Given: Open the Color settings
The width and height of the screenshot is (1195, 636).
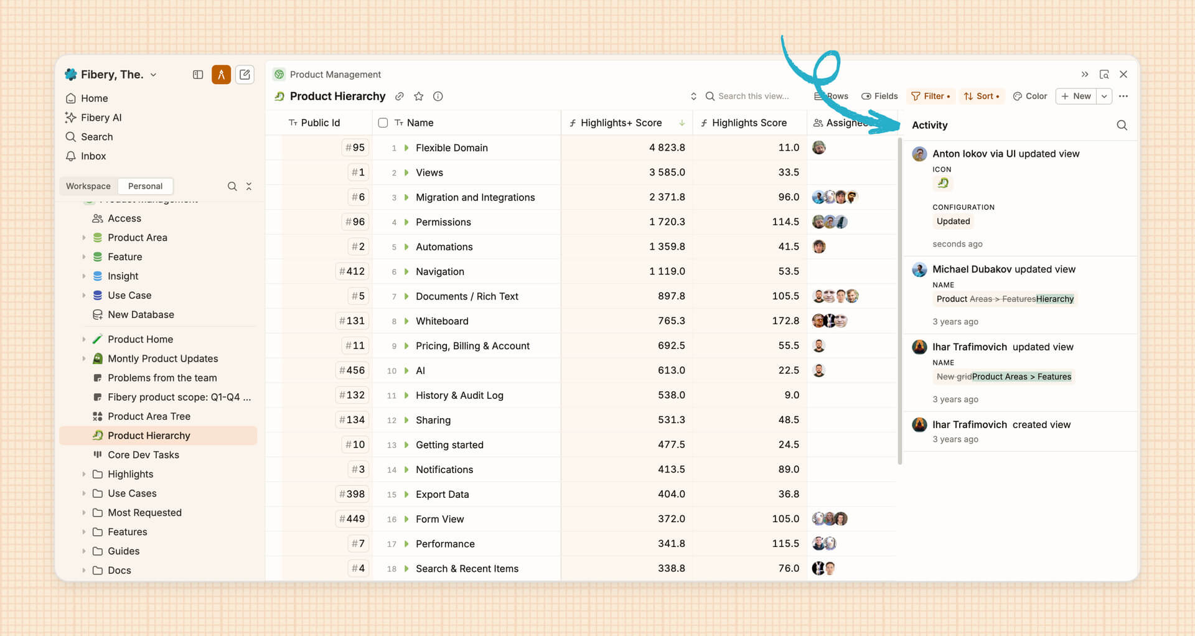Looking at the screenshot, I should coord(1030,96).
